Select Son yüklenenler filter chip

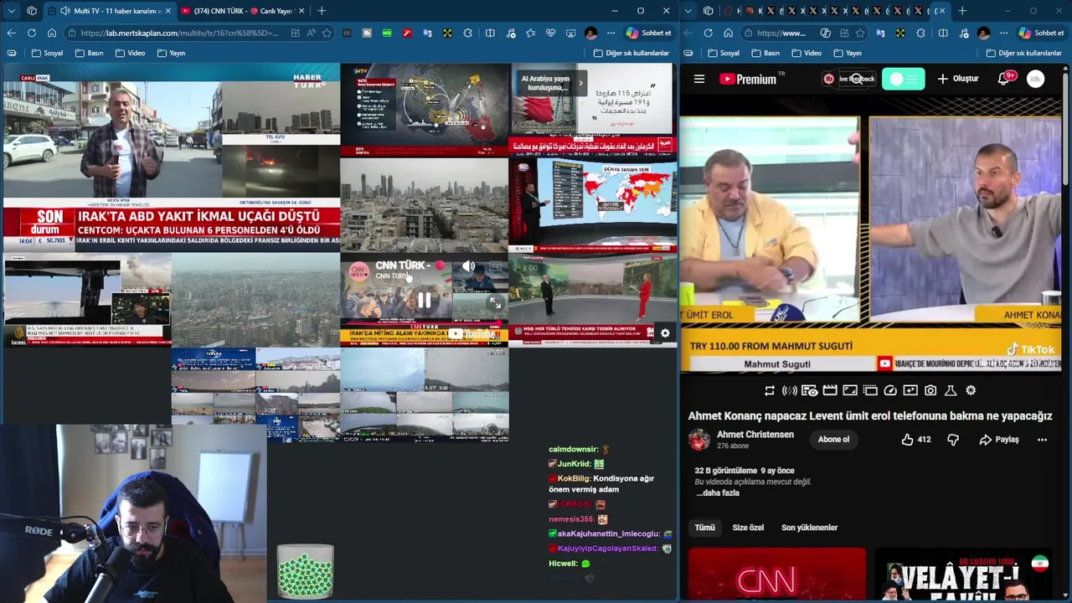coord(809,528)
